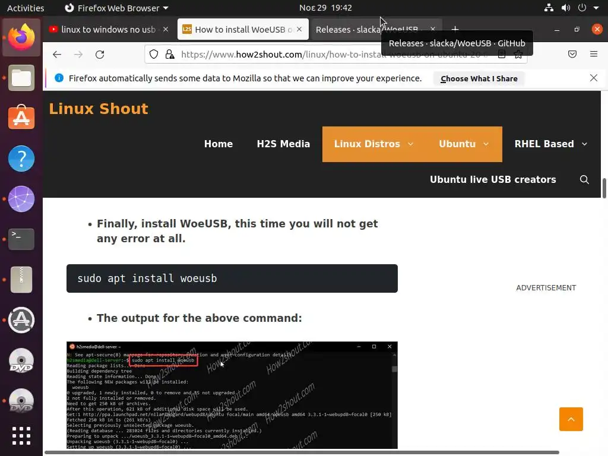Go back to the previous page
Screen dimensions: 608x456
pyautogui.click(x=57, y=54)
